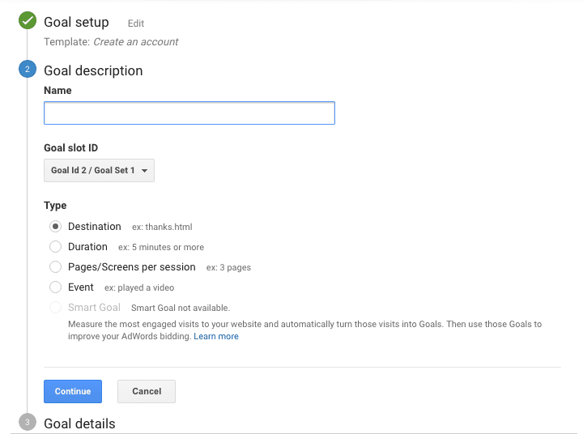Screen dimensions: 583x434
Task: Select the Destination goal type
Action: tap(55, 227)
